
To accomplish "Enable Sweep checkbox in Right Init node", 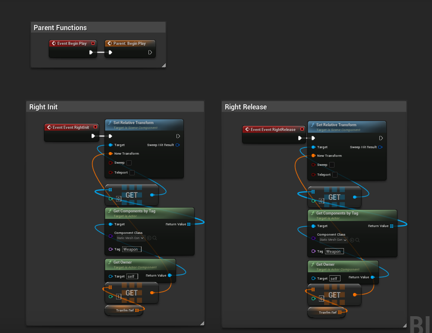I will click(129, 163).
